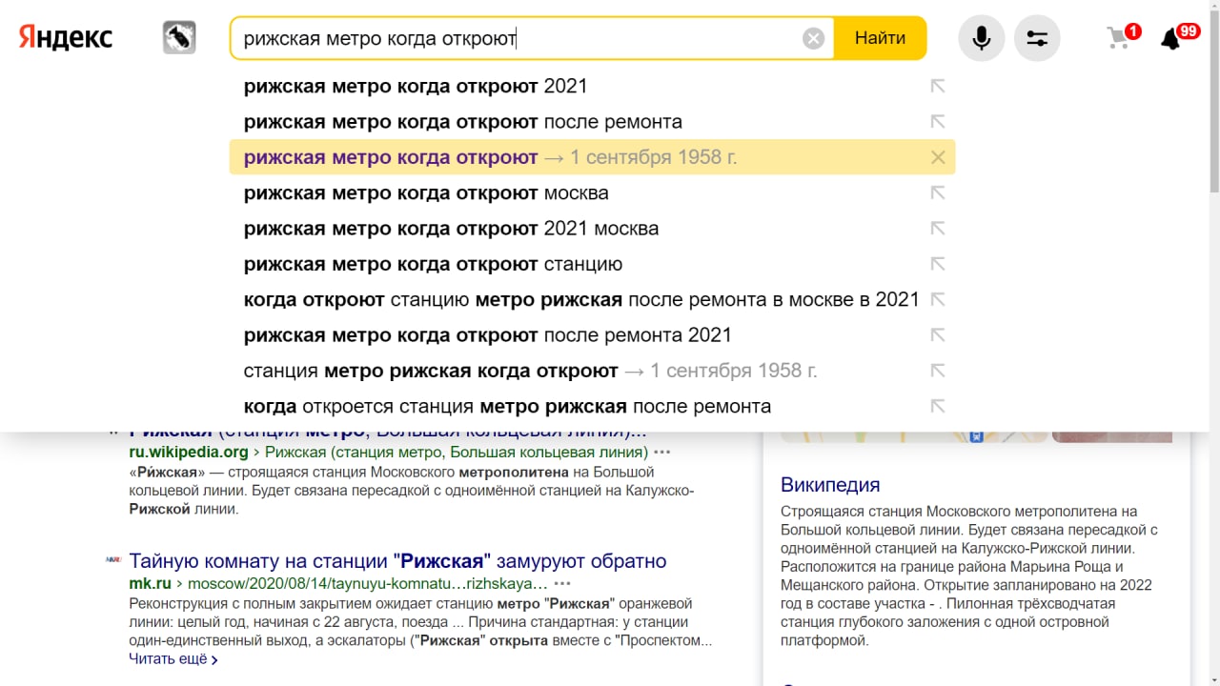The image size is (1220, 686).
Task: Open more options dots for Wikipedia result
Action: 662,453
